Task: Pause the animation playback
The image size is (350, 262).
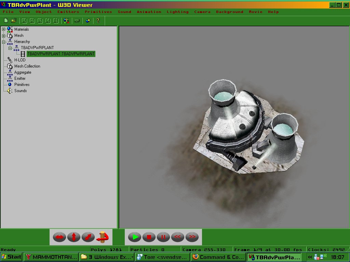Action: tap(163, 237)
